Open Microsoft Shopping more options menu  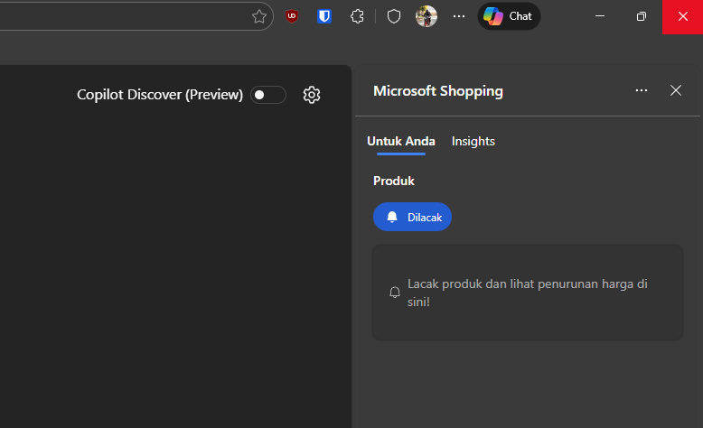(x=642, y=90)
